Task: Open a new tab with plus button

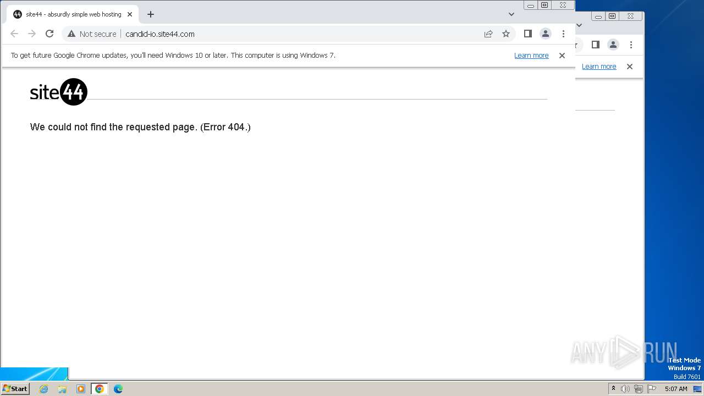Action: coord(151,14)
